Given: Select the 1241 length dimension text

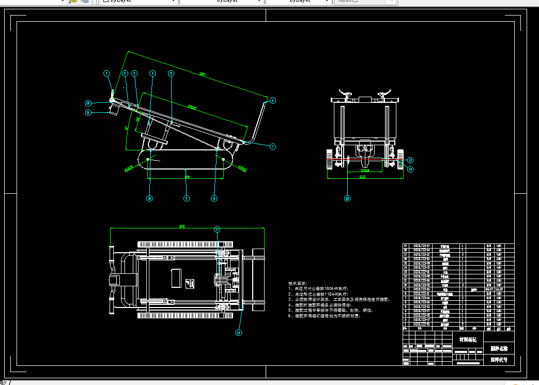Looking at the screenshot, I should point(182,226).
